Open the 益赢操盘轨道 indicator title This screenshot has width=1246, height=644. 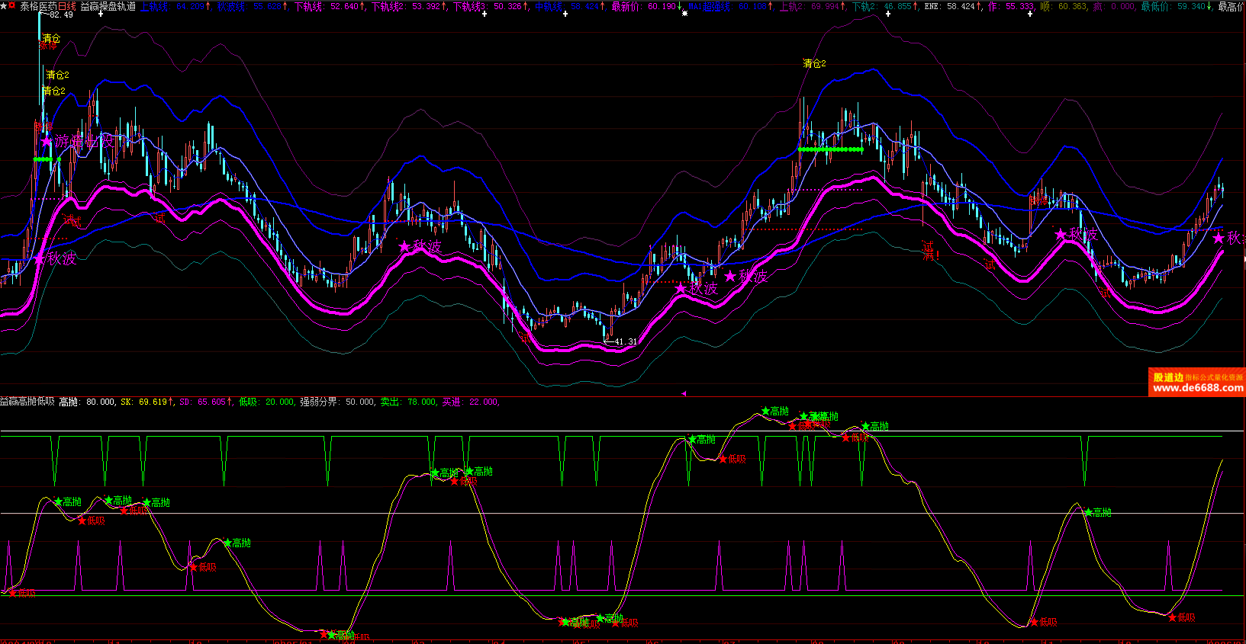[x=108, y=6]
